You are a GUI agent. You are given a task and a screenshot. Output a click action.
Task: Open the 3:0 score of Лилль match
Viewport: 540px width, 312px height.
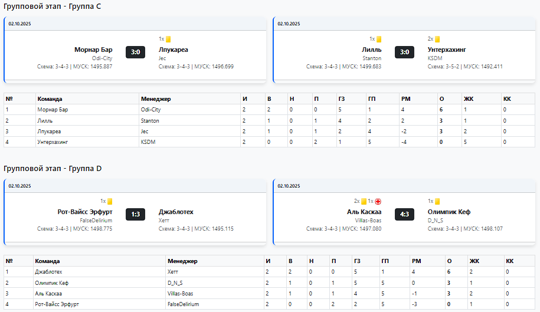(404, 52)
